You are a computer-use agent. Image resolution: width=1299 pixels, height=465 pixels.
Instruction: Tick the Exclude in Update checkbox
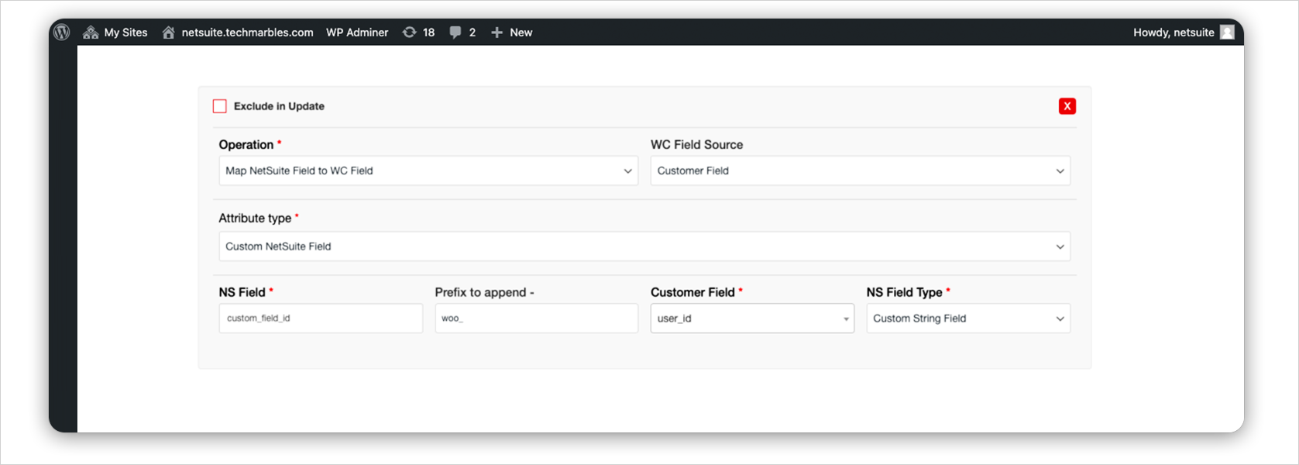pos(220,106)
